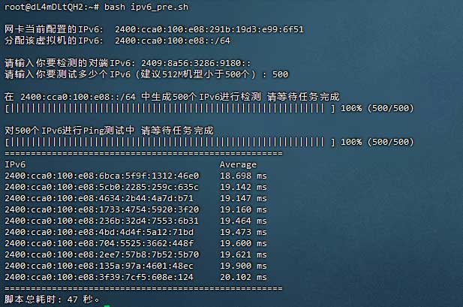Click the assigned subnet 2400:cca0:100:e08::/64
This screenshot has width=463, height=307.
click(173, 41)
